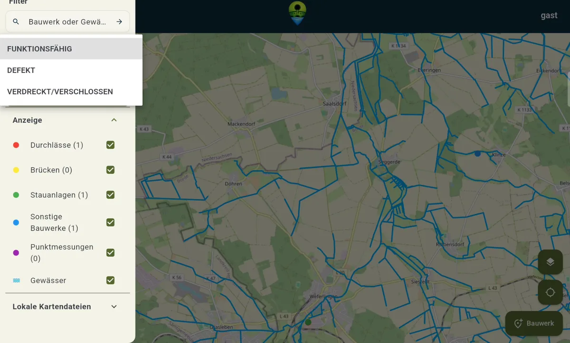Submit the filter search with arrow icon
This screenshot has width=570, height=343.
(119, 22)
